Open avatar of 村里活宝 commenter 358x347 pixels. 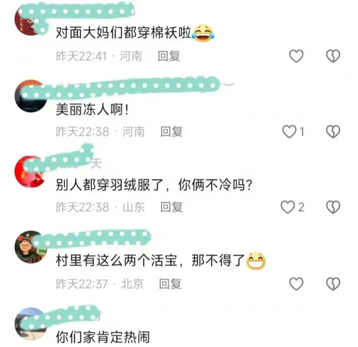tap(31, 247)
